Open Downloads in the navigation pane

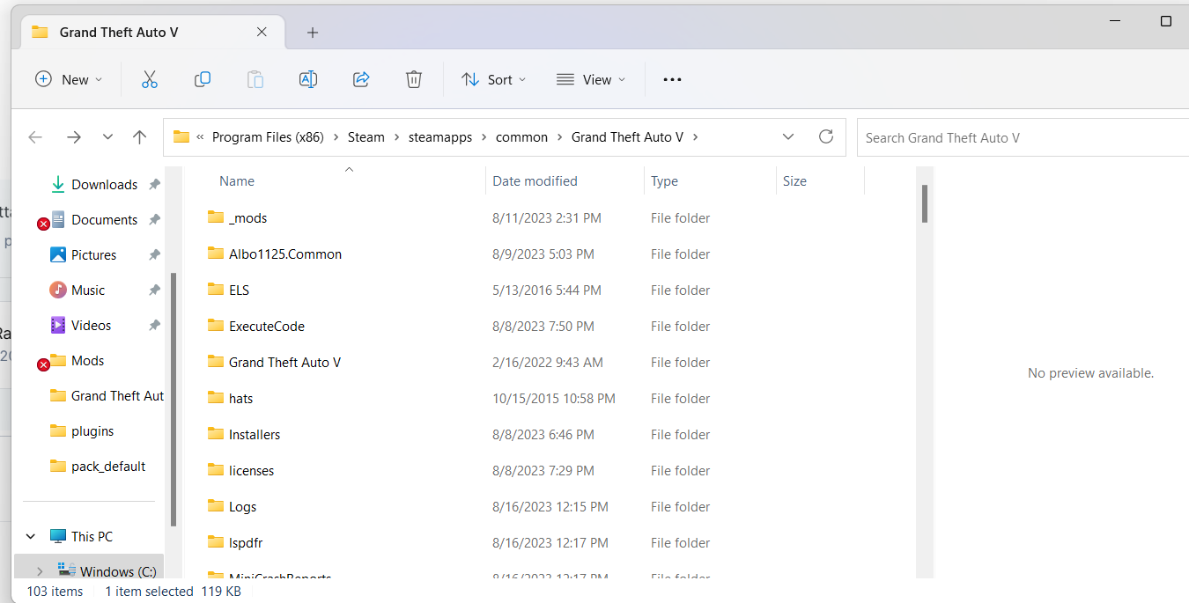104,185
